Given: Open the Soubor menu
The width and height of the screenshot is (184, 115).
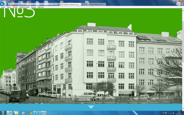Looking at the screenshot, I should click(3, 7).
